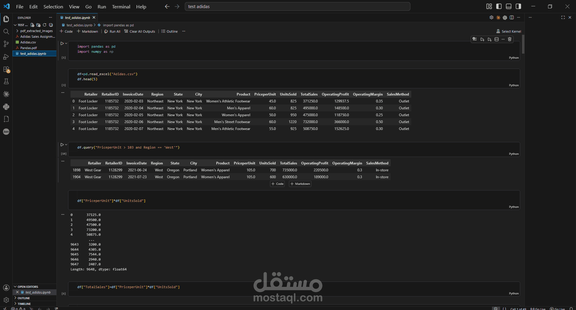
Task: Open the Json extension view in activity bar
Action: [x=6, y=131]
